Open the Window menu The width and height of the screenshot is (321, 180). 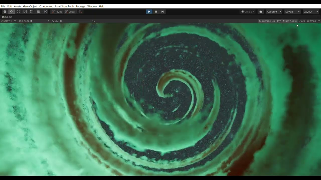coord(92,6)
